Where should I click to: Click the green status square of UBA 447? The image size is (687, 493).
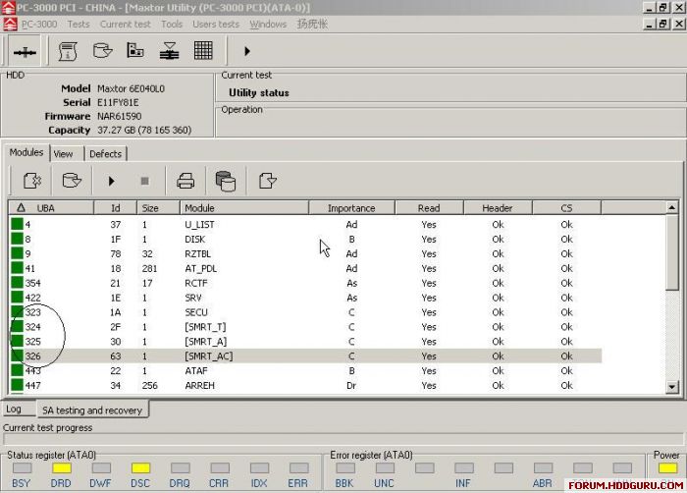pyautogui.click(x=17, y=385)
